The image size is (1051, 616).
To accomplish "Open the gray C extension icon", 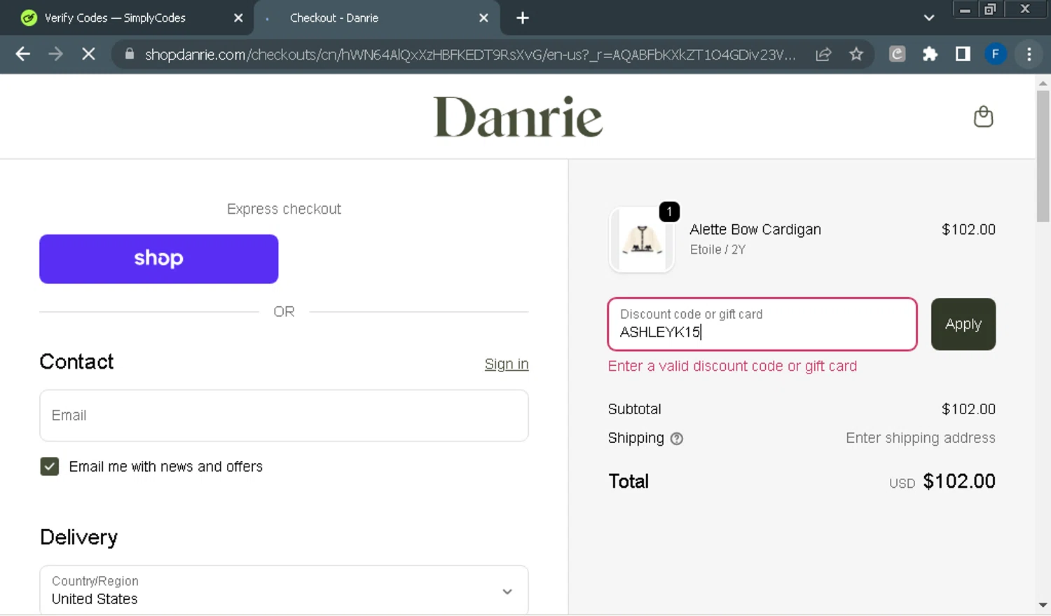I will click(897, 54).
